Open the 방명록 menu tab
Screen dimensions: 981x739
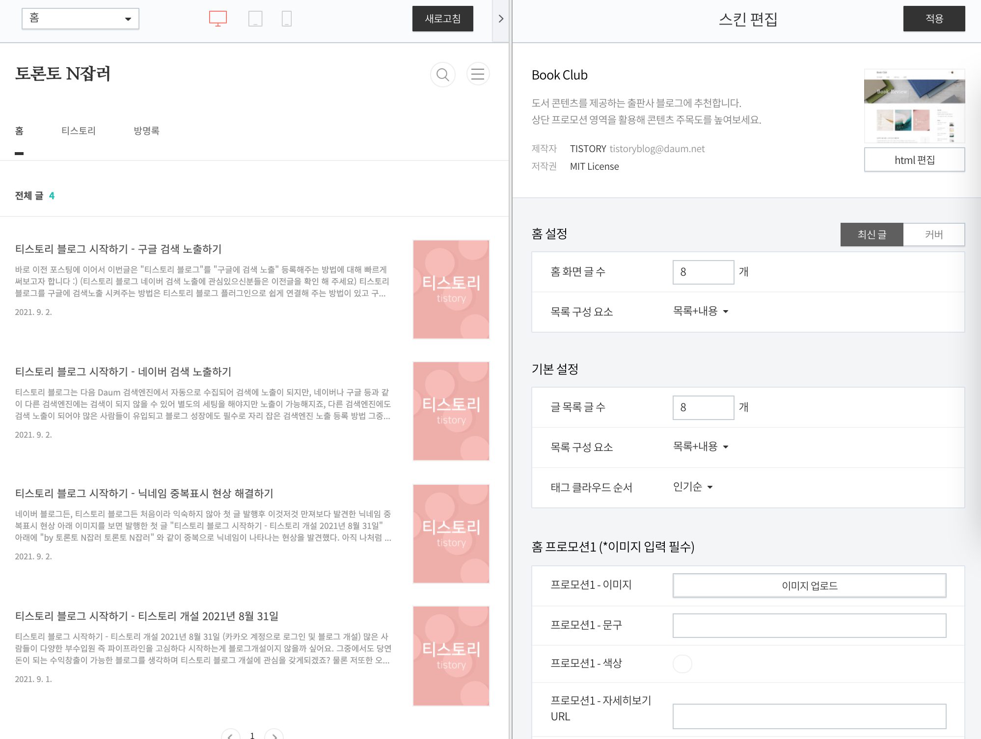[x=146, y=131]
